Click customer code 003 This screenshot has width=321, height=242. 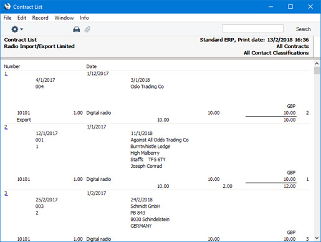(39, 206)
